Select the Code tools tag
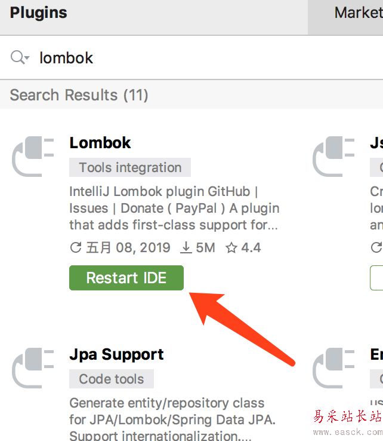The height and width of the screenshot is (441, 383). 112,379
